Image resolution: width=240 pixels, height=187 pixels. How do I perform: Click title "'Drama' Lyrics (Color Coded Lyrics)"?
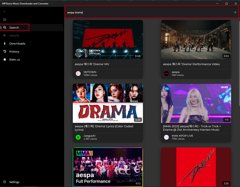[104, 128]
